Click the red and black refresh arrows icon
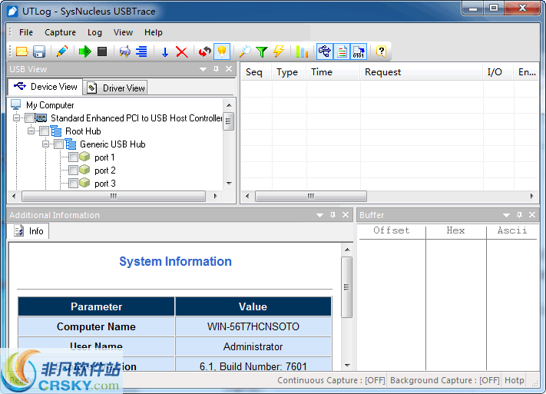 (x=205, y=51)
